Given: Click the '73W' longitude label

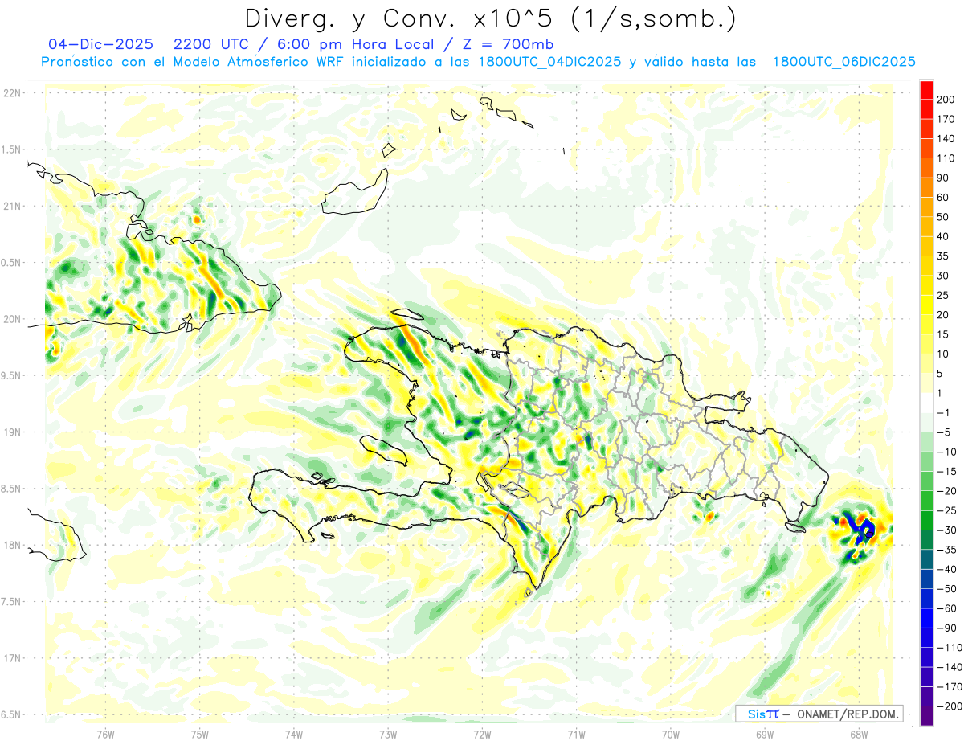Looking at the screenshot, I should click(388, 734).
